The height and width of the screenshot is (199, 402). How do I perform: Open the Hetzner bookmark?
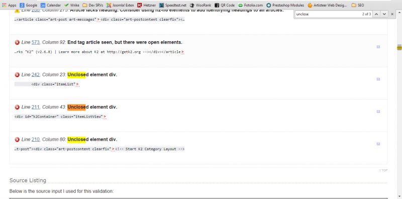[x=146, y=5]
